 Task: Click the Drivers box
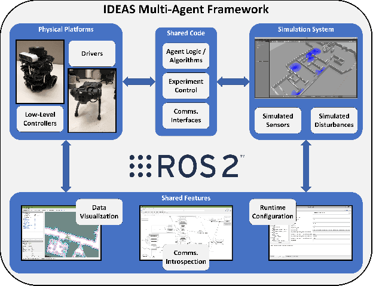[91, 54]
